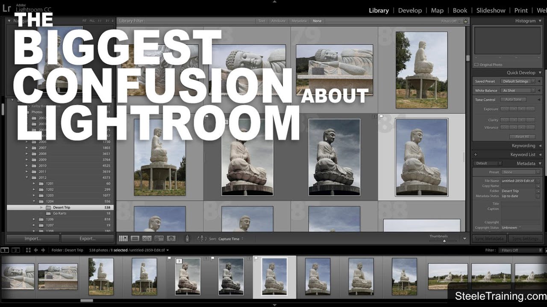Click the Title metadata field
Screen dimensions: 547x307
point(521,204)
